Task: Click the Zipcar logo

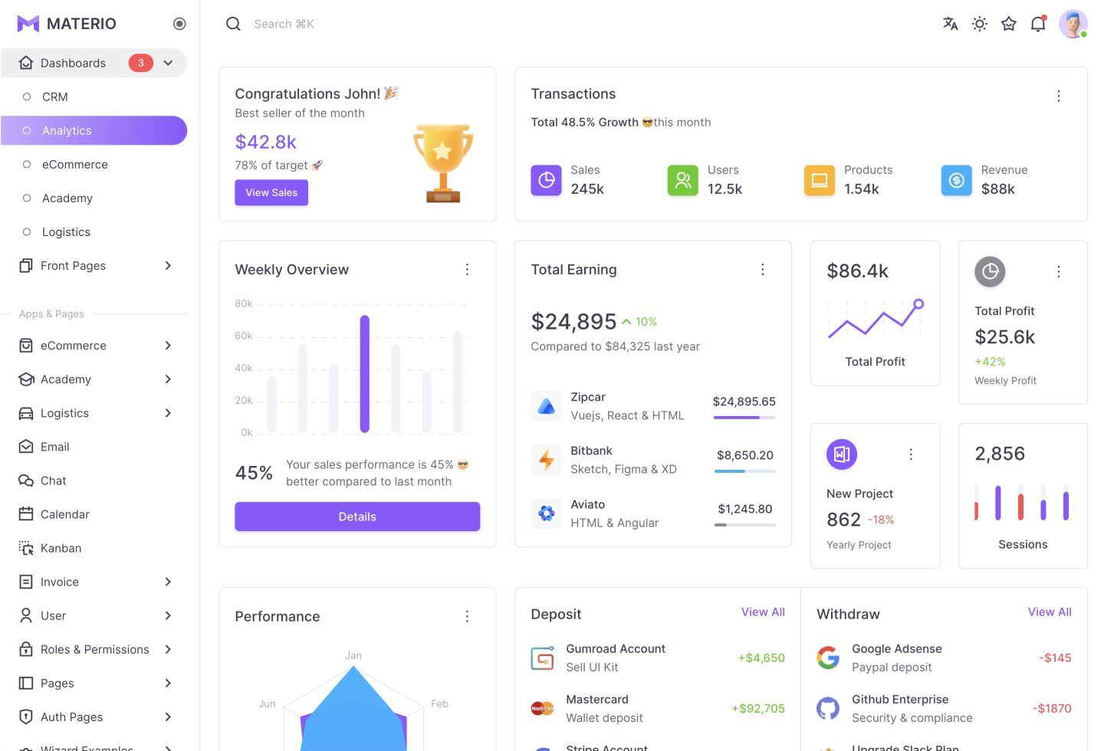Action: point(547,406)
